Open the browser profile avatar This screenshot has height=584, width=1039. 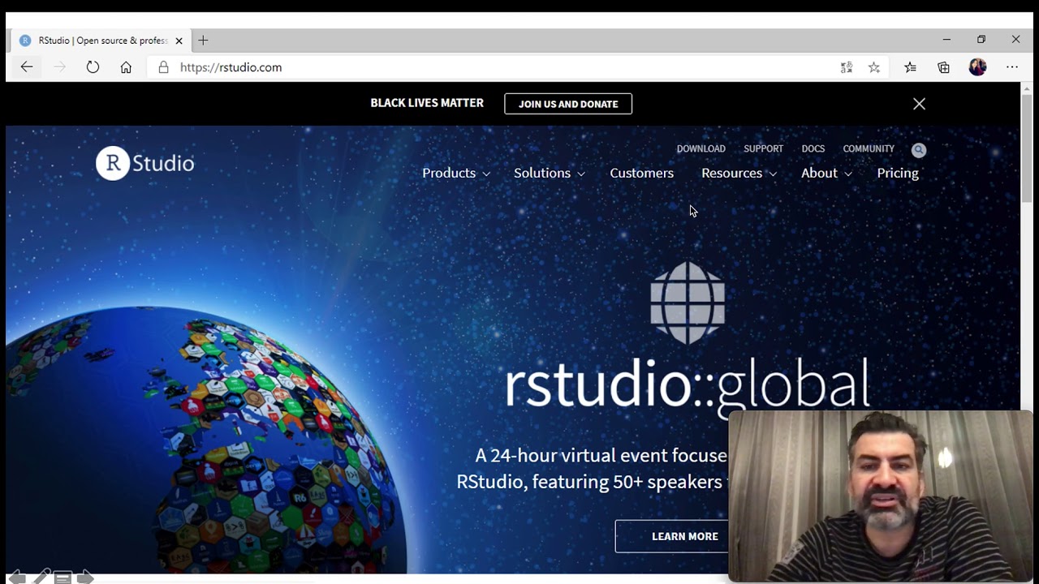(977, 67)
